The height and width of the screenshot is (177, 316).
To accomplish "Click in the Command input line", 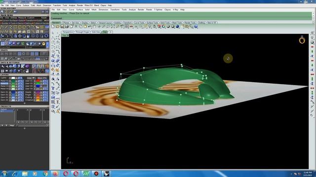I will click(181, 19).
